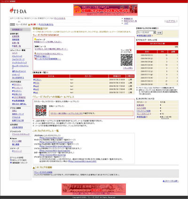Click new-window icon beside 画像一覧

(x=13, y=46)
